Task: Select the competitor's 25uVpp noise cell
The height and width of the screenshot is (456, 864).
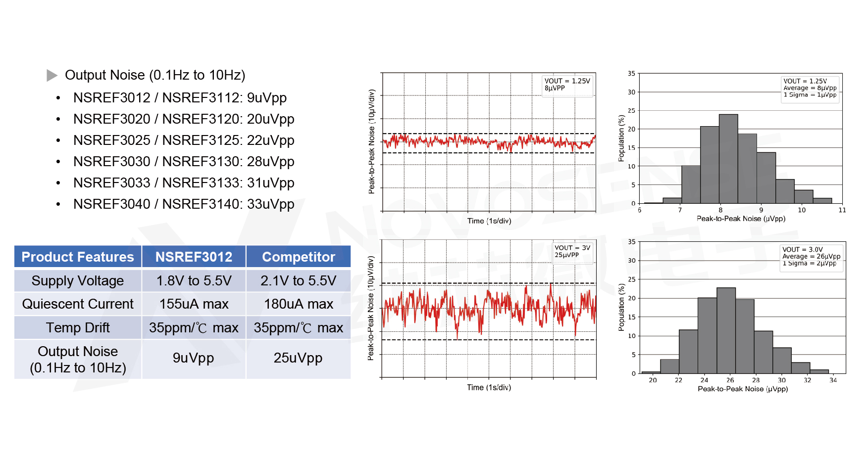Action: (298, 358)
